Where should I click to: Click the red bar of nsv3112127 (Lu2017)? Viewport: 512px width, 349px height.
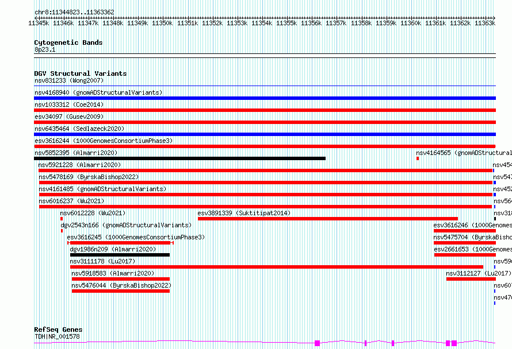point(471,279)
